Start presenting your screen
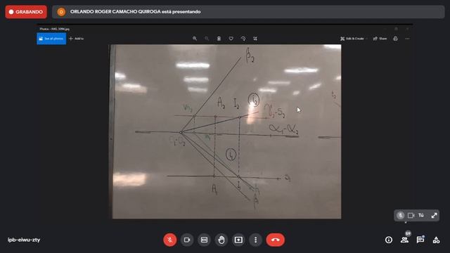The width and height of the screenshot is (450, 253). (238, 240)
